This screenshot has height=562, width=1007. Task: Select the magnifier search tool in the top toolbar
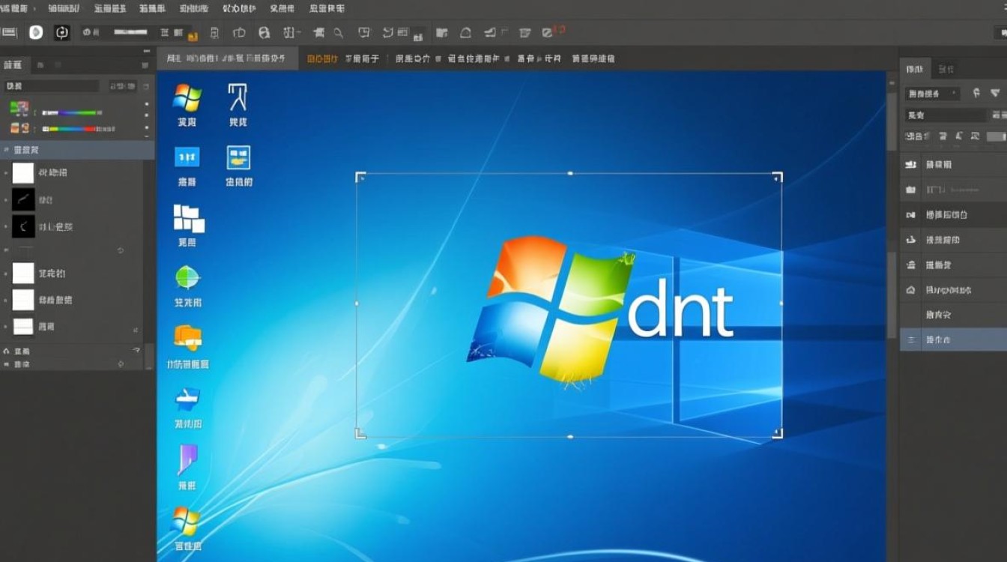pyautogui.click(x=338, y=33)
